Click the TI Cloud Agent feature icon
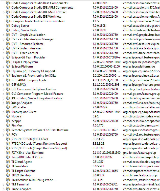160x191 pixels. point(8,162)
